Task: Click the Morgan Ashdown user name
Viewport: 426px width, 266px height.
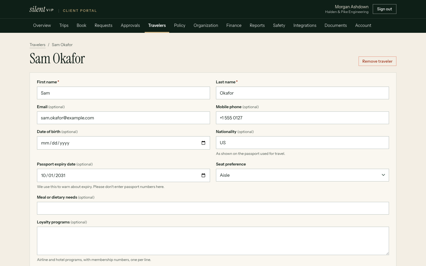Action: 352,7
